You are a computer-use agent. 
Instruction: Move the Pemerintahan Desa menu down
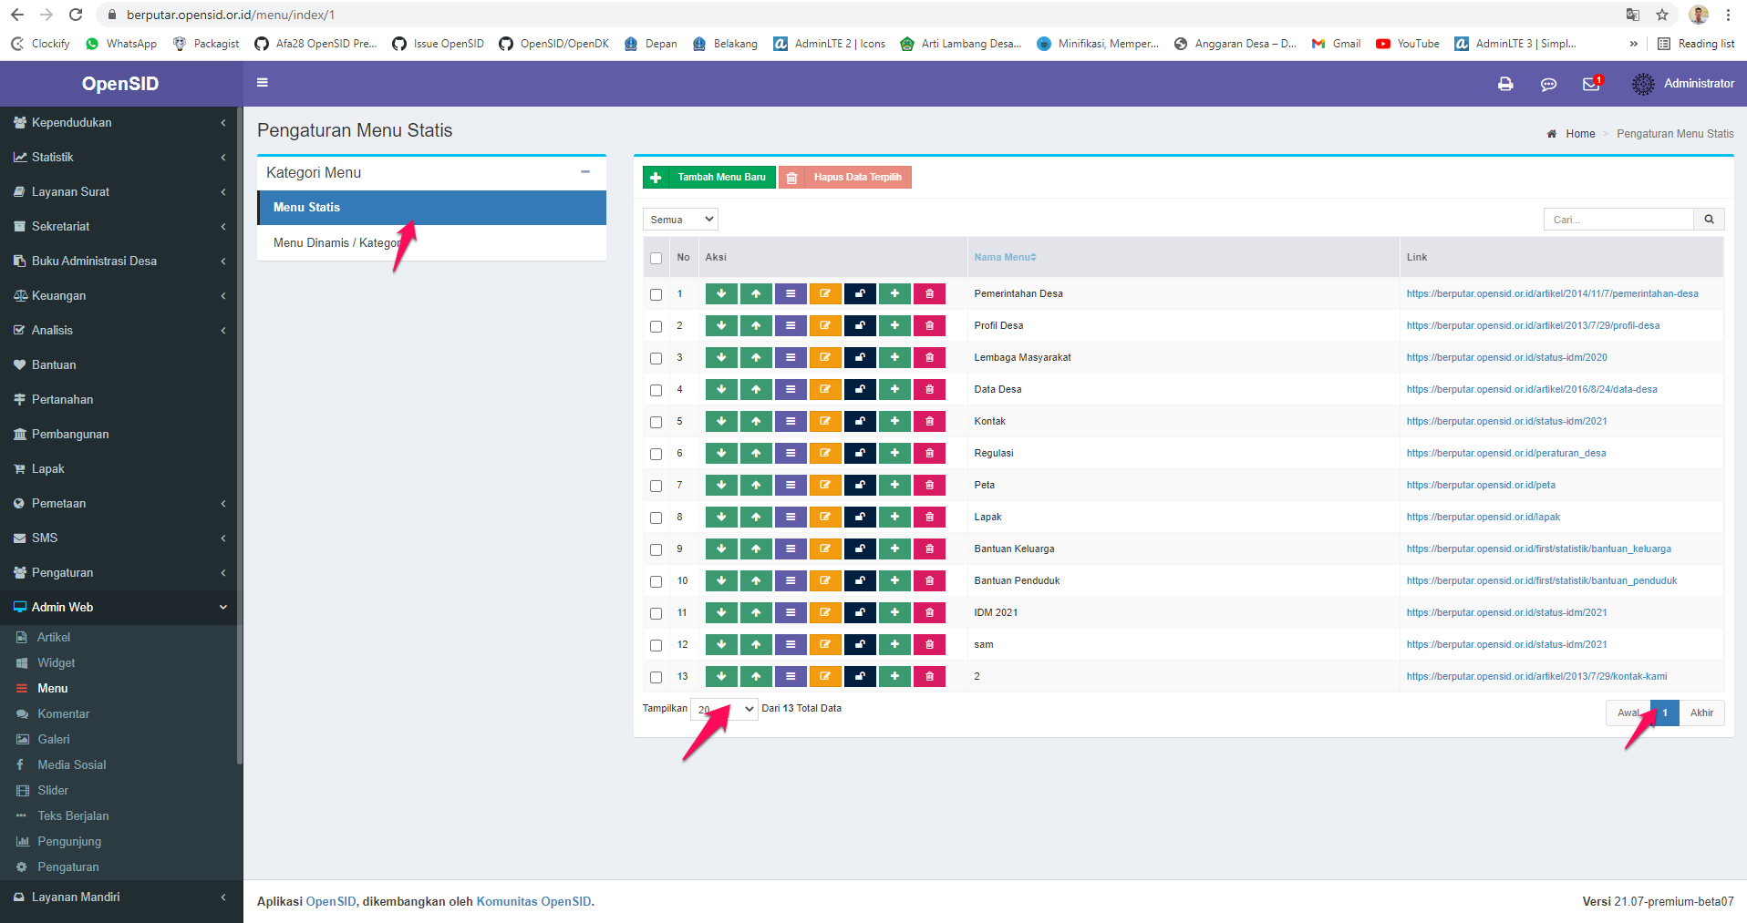pos(721,293)
